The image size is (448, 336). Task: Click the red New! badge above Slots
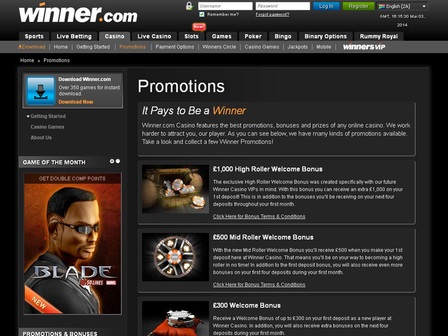pos(199,27)
